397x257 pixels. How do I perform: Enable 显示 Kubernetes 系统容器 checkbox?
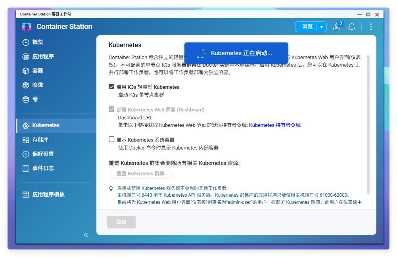click(x=111, y=140)
